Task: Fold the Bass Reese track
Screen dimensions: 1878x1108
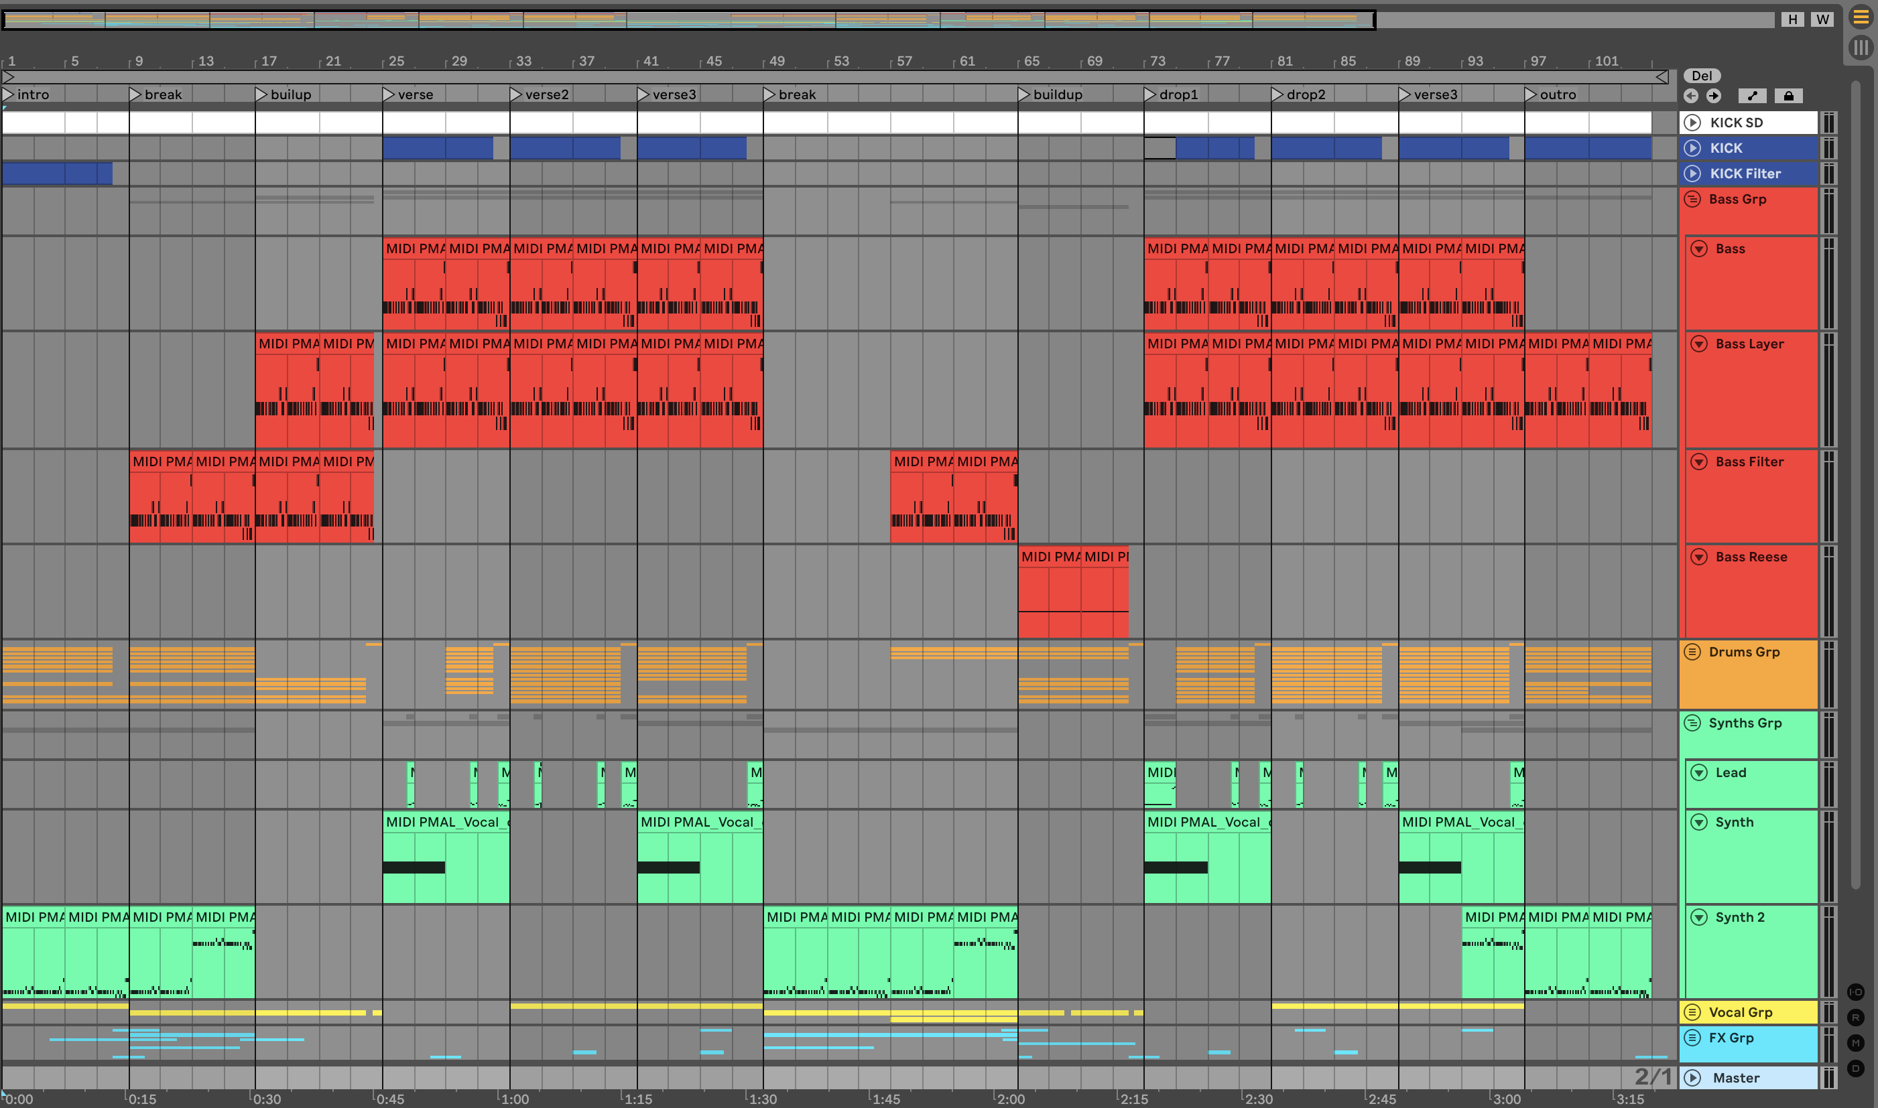Action: click(x=1699, y=557)
